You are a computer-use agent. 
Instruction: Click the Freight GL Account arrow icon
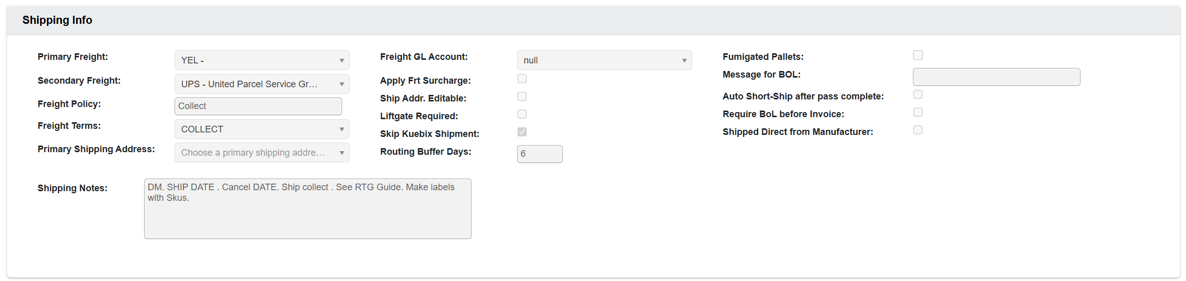tap(684, 61)
